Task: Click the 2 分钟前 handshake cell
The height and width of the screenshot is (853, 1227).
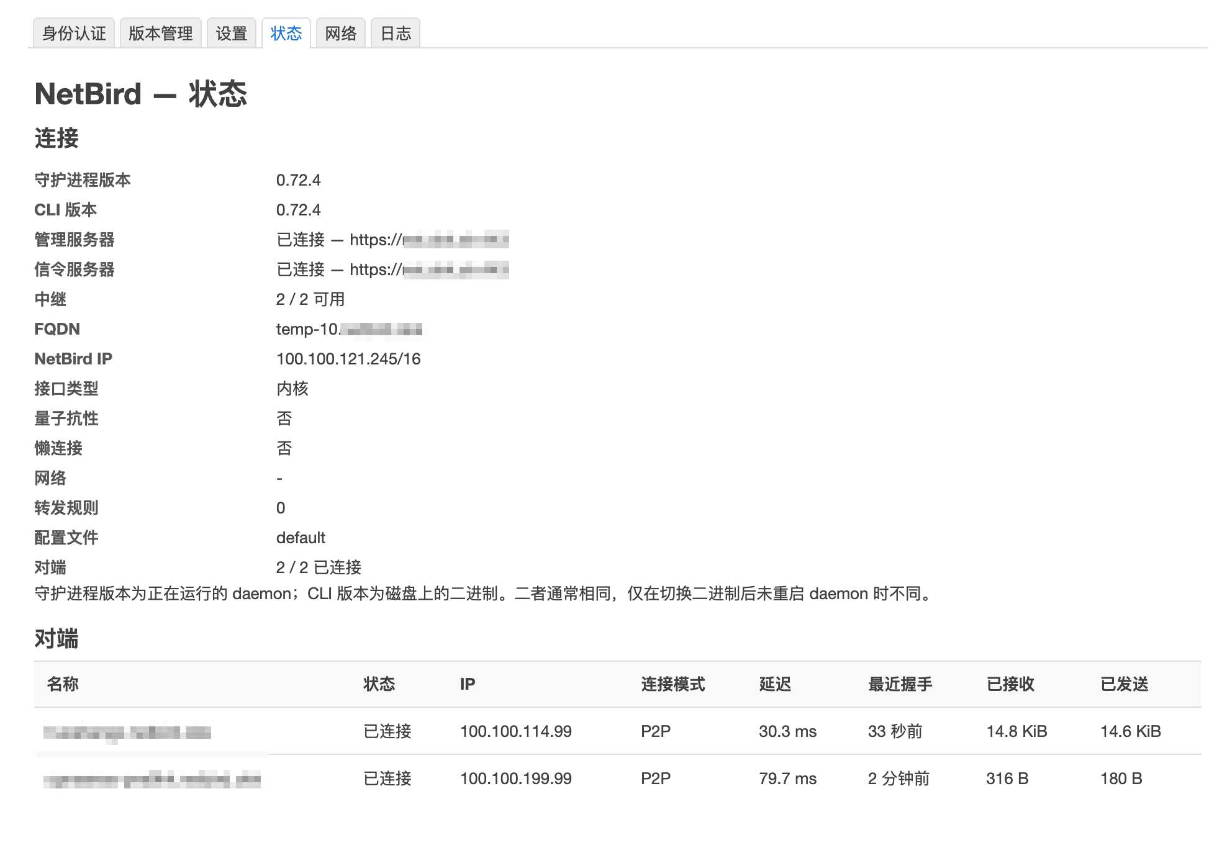Action: tap(899, 779)
